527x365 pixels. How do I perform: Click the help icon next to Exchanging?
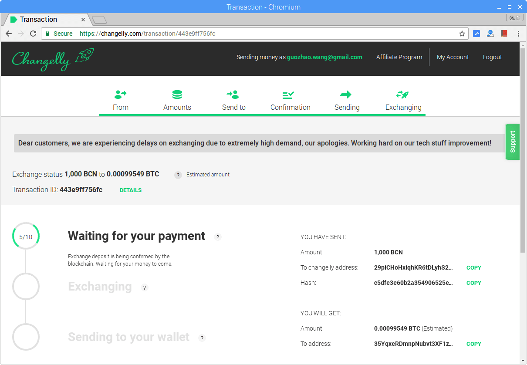tap(145, 287)
